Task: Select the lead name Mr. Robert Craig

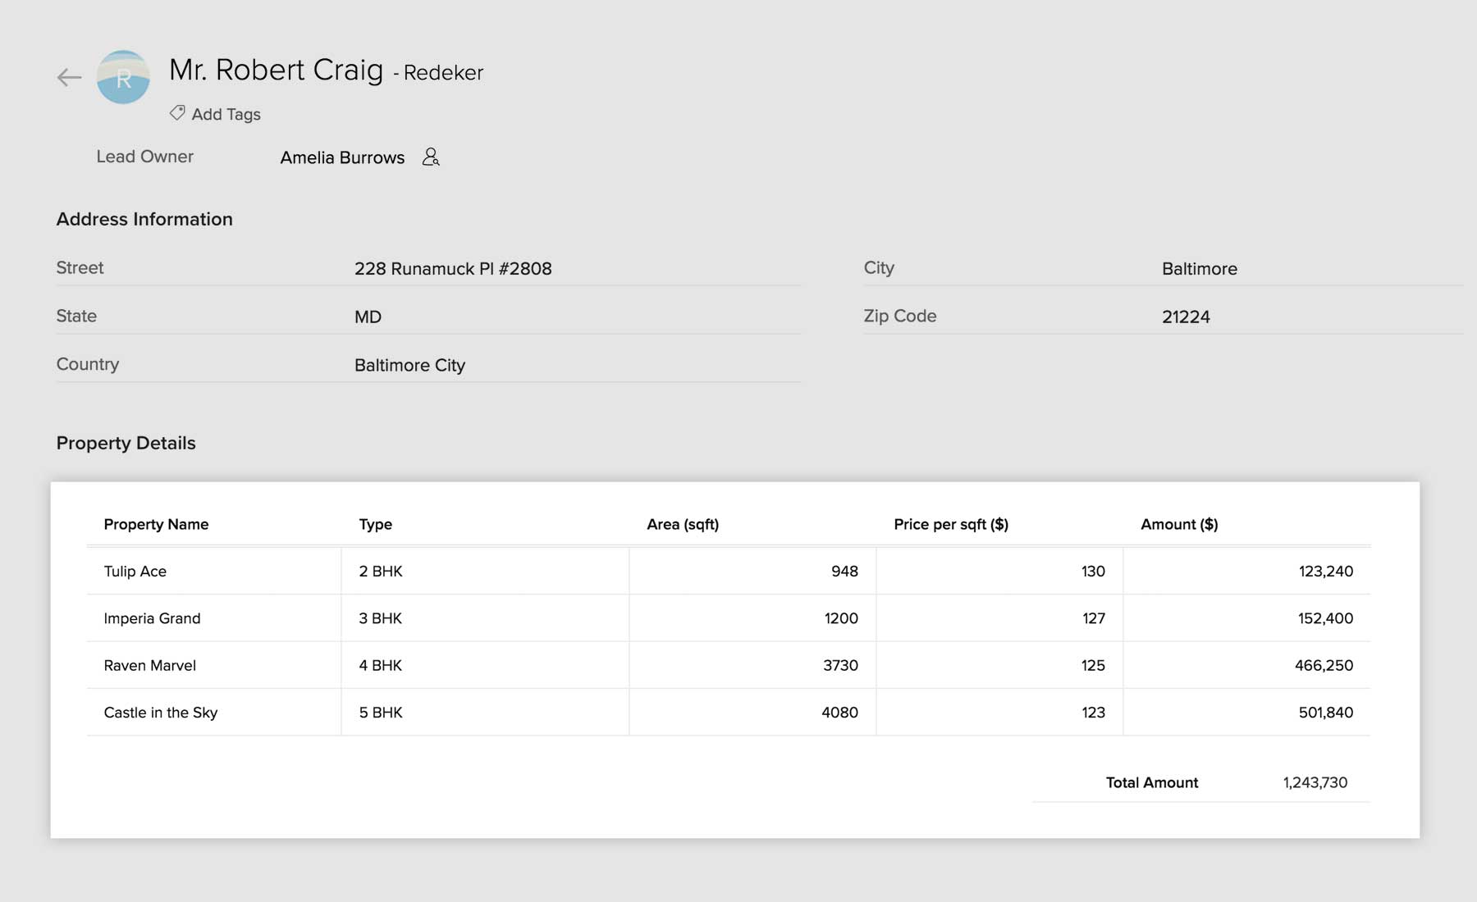Action: click(276, 70)
